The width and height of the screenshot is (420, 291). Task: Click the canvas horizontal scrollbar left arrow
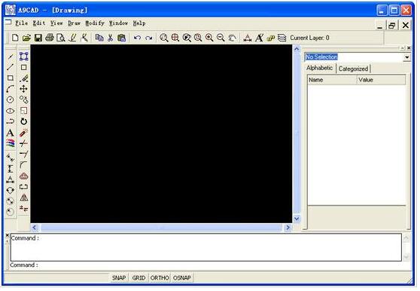pyautogui.click(x=35, y=228)
